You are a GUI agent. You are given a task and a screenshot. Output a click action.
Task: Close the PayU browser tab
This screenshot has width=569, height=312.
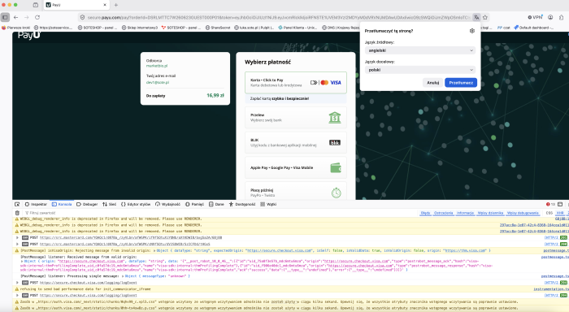click(x=105, y=5)
